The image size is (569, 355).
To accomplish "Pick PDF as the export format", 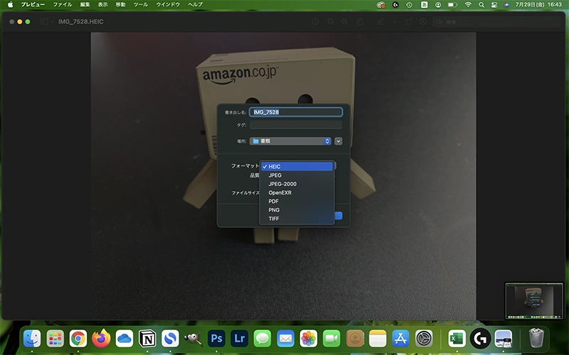I will 274,202.
